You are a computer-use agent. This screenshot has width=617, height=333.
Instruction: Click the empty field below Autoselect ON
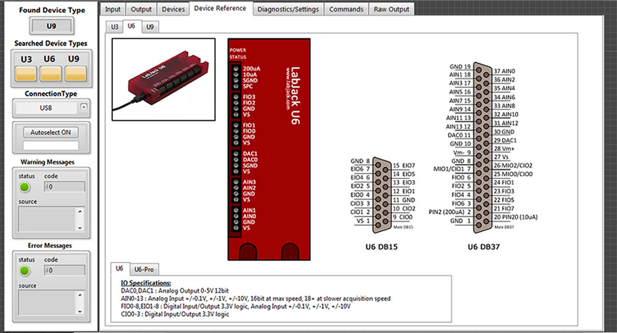(x=51, y=145)
